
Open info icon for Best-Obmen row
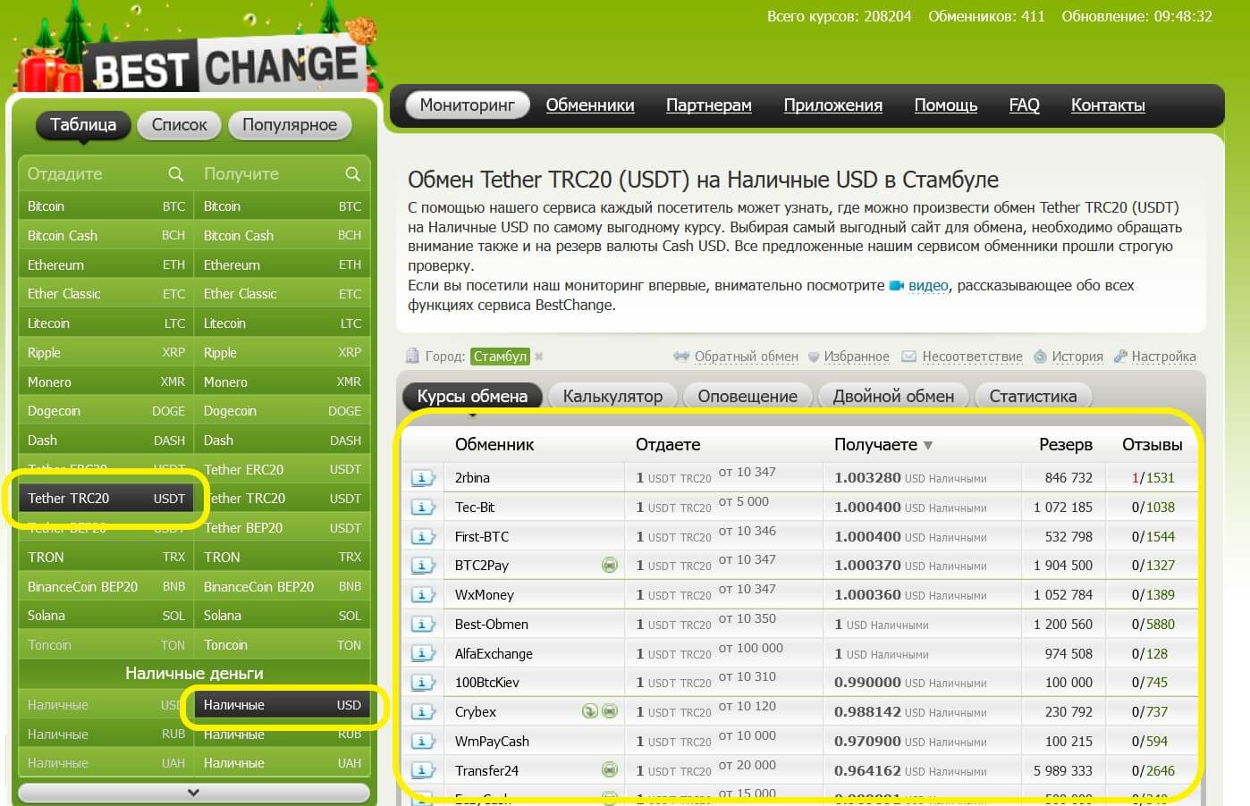click(422, 625)
